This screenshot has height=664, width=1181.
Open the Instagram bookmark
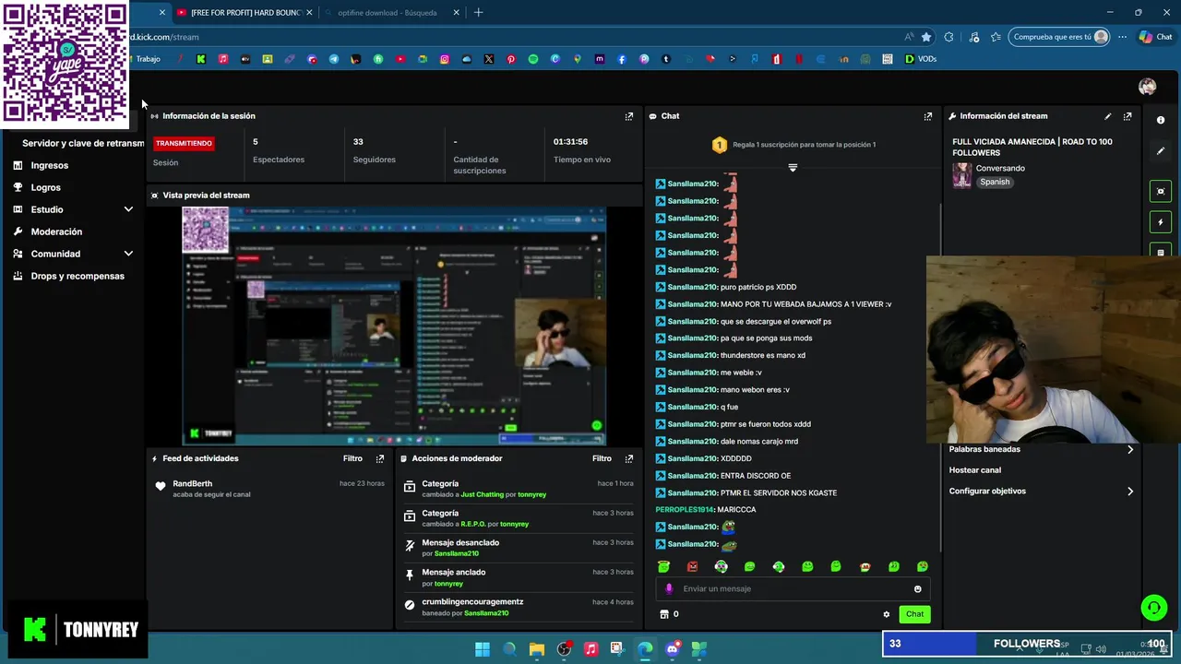click(445, 59)
